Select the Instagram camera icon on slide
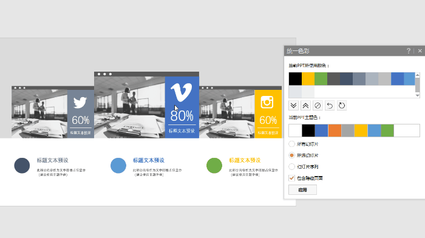 click(x=267, y=102)
